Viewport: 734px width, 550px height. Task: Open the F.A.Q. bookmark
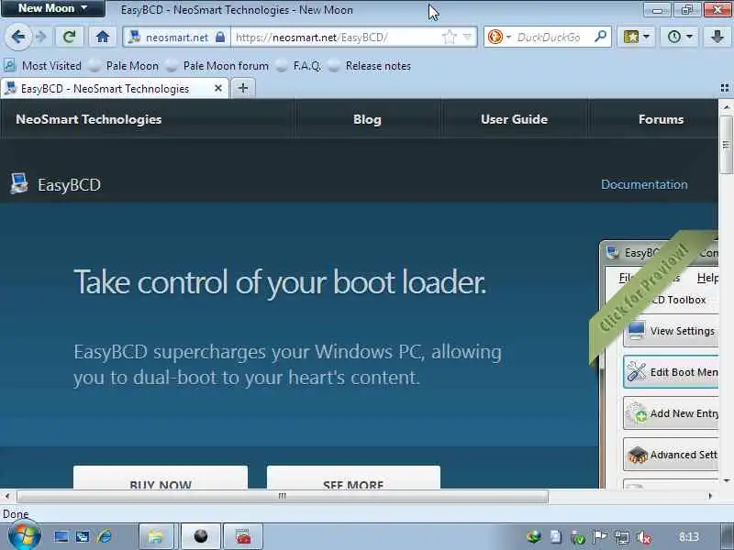(x=299, y=66)
